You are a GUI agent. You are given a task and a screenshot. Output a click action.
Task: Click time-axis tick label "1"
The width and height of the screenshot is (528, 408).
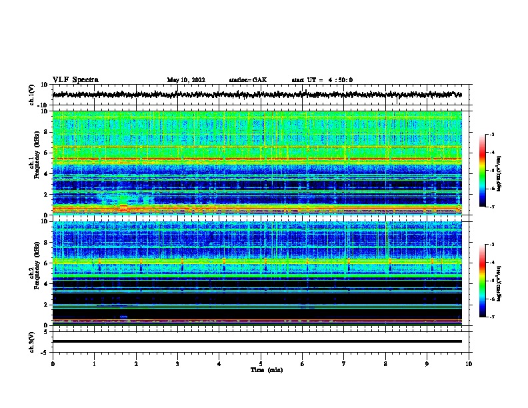click(x=94, y=364)
